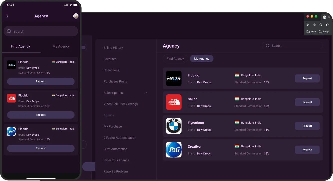Open Purchases Posts in sidebar
Viewport: 333px width, 181px height.
coord(115,81)
